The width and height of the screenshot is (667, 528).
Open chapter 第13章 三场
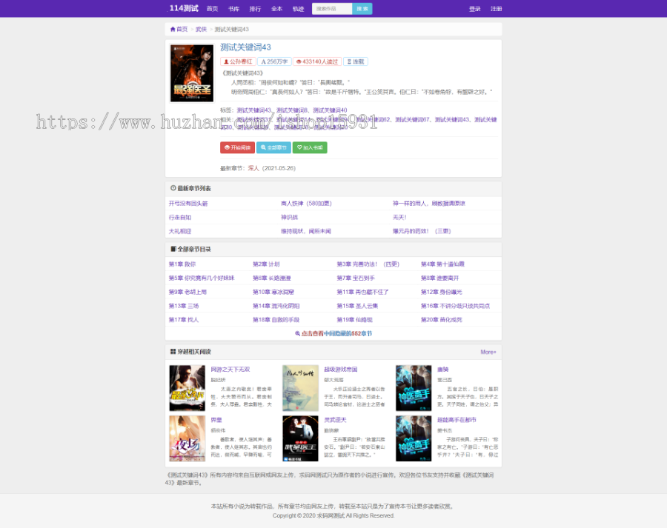coord(184,306)
